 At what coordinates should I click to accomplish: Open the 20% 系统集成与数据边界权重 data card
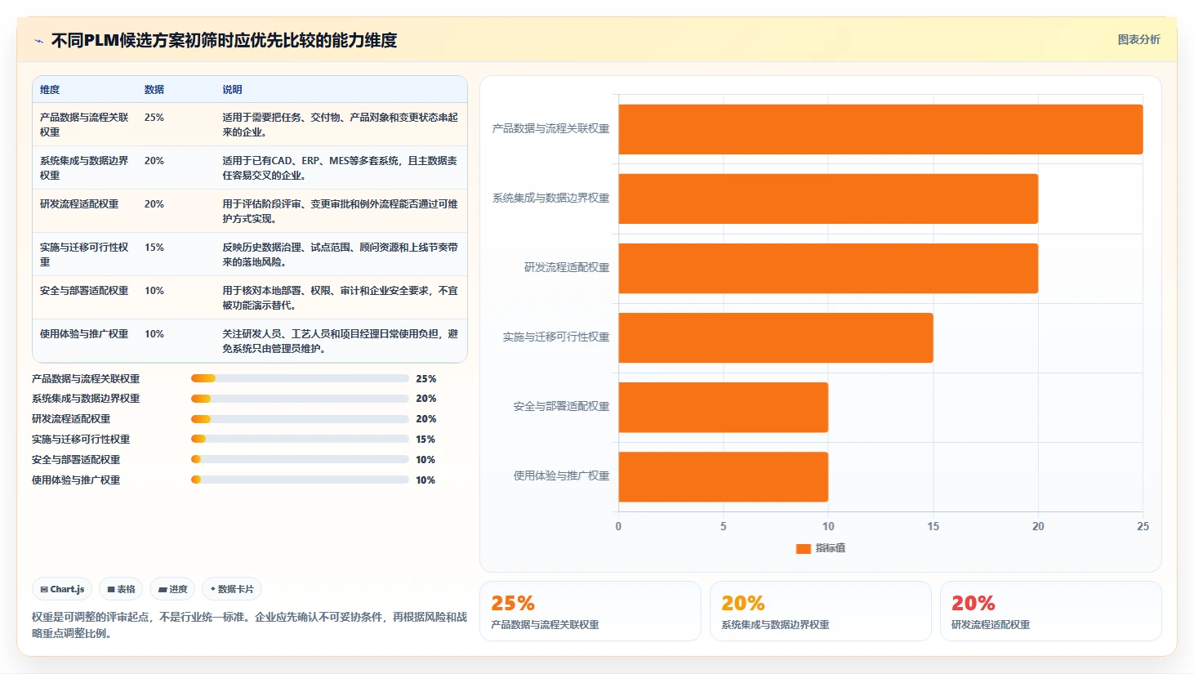[821, 611]
